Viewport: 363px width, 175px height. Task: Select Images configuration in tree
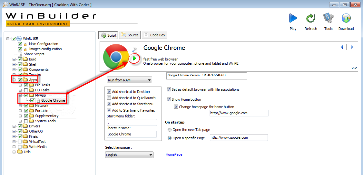tap(45, 49)
